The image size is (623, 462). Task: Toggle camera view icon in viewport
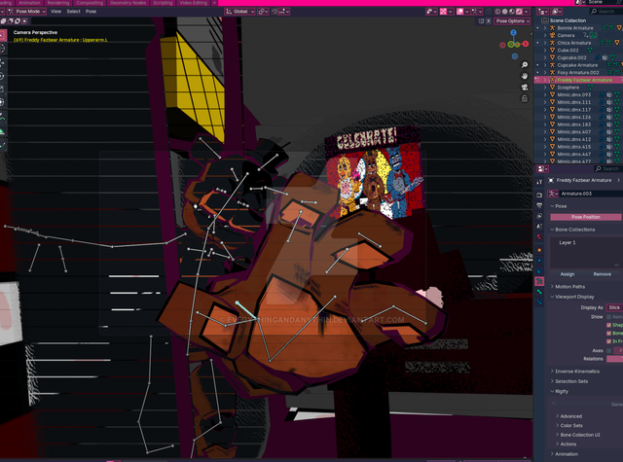[x=525, y=87]
